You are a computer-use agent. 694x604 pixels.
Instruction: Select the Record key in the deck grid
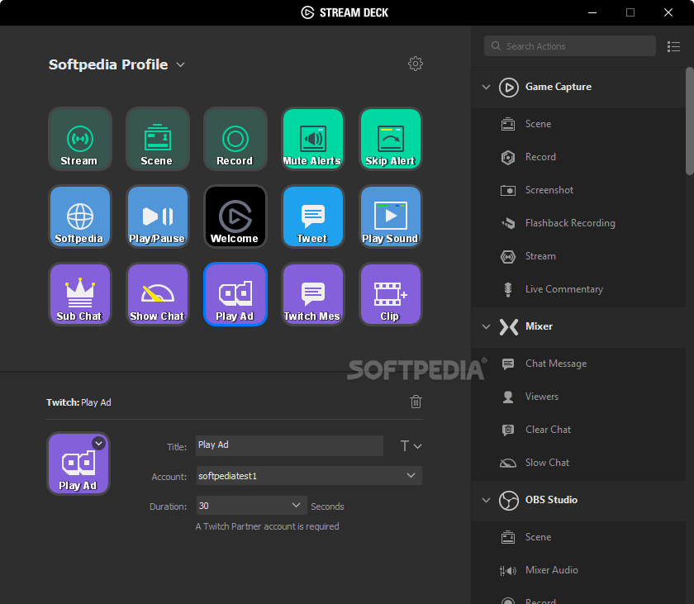[235, 139]
